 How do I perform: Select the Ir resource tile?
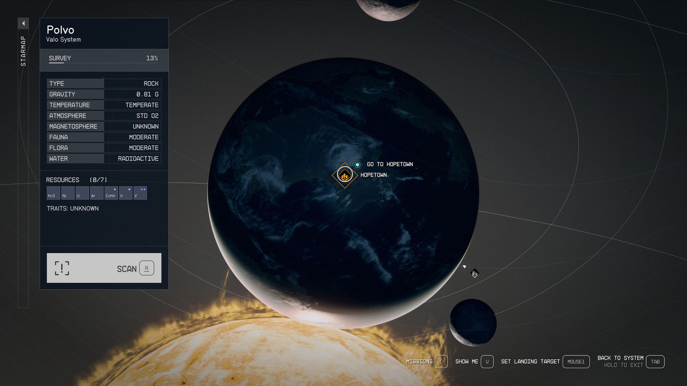point(126,193)
